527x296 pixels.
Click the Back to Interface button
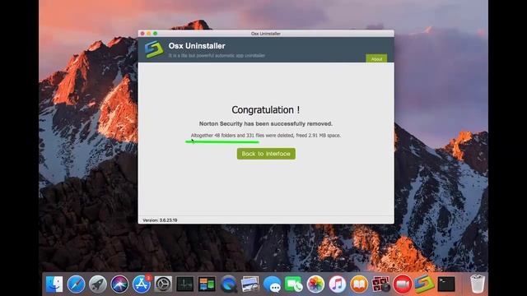point(266,154)
